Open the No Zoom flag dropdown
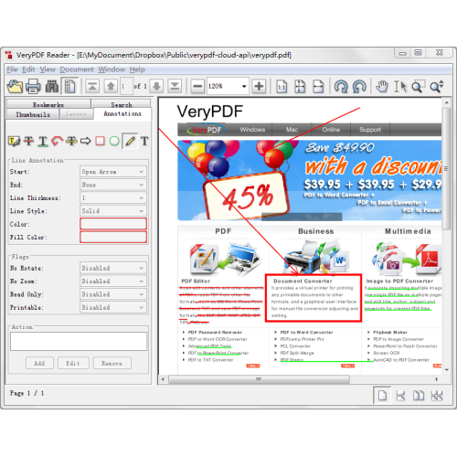 [x=113, y=282]
